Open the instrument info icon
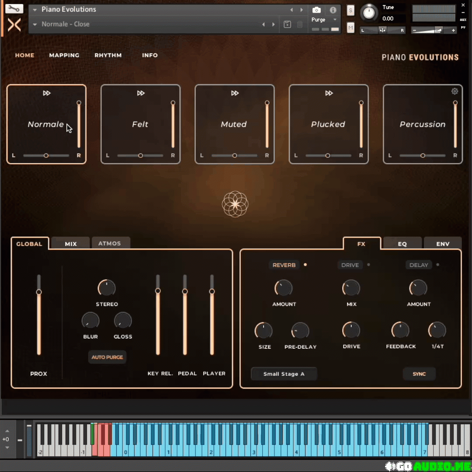Image resolution: width=472 pixels, height=472 pixels. [x=333, y=10]
